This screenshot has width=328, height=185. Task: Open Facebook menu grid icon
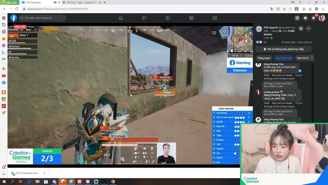point(297,18)
